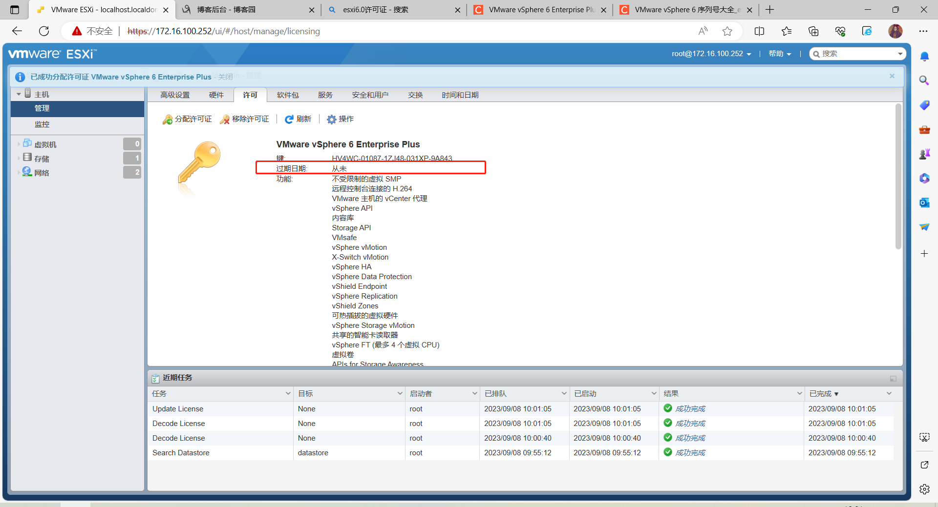Collapse the Host (主机) tree node
The width and height of the screenshot is (938, 507).
click(x=19, y=94)
